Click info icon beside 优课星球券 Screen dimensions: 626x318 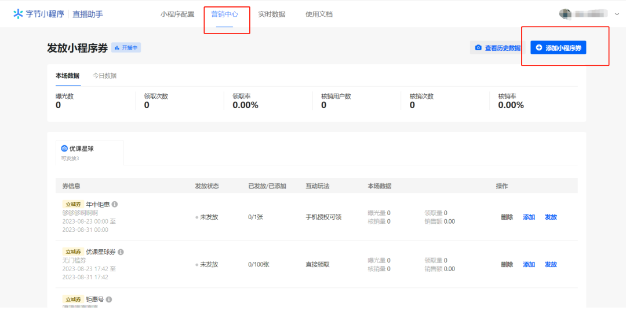click(121, 252)
